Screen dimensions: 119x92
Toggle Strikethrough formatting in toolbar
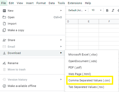click(118, 10)
